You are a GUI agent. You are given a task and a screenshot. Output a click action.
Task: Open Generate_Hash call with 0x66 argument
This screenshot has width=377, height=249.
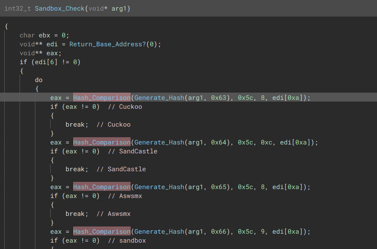[x=159, y=232]
